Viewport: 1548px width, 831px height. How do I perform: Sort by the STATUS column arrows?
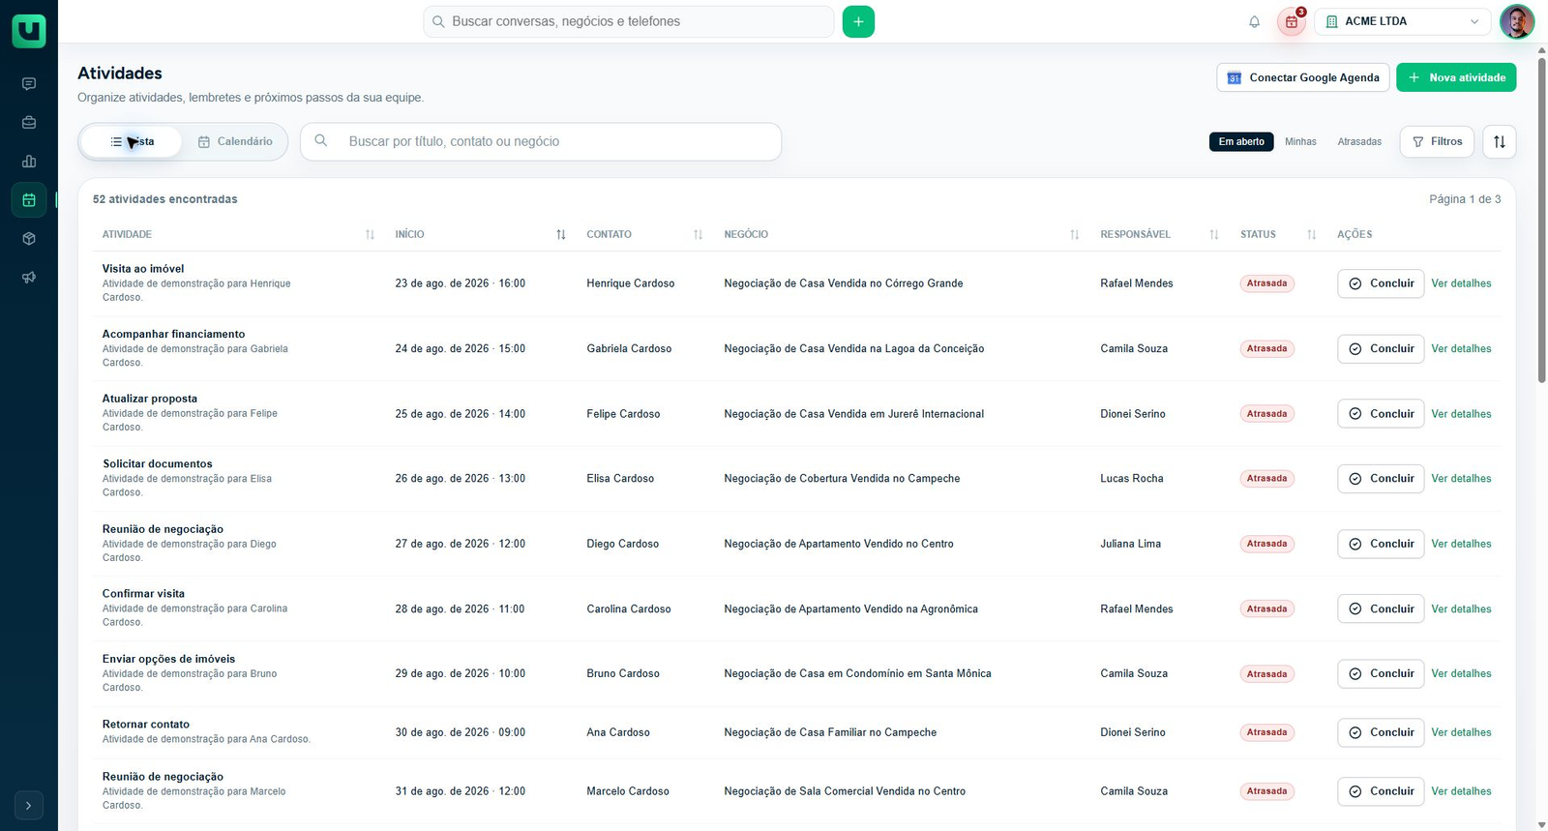(1312, 234)
